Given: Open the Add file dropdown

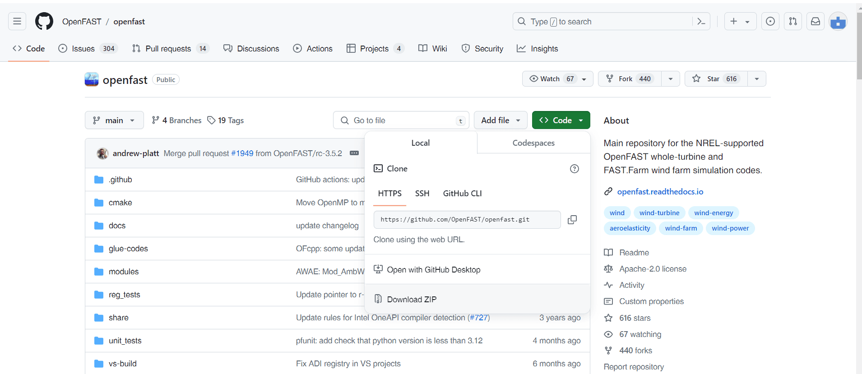Looking at the screenshot, I should (501, 120).
